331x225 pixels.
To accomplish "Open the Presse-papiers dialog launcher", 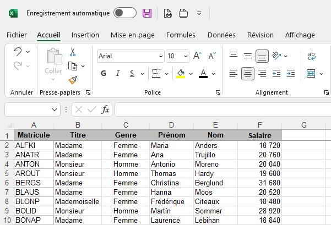I will [88, 92].
